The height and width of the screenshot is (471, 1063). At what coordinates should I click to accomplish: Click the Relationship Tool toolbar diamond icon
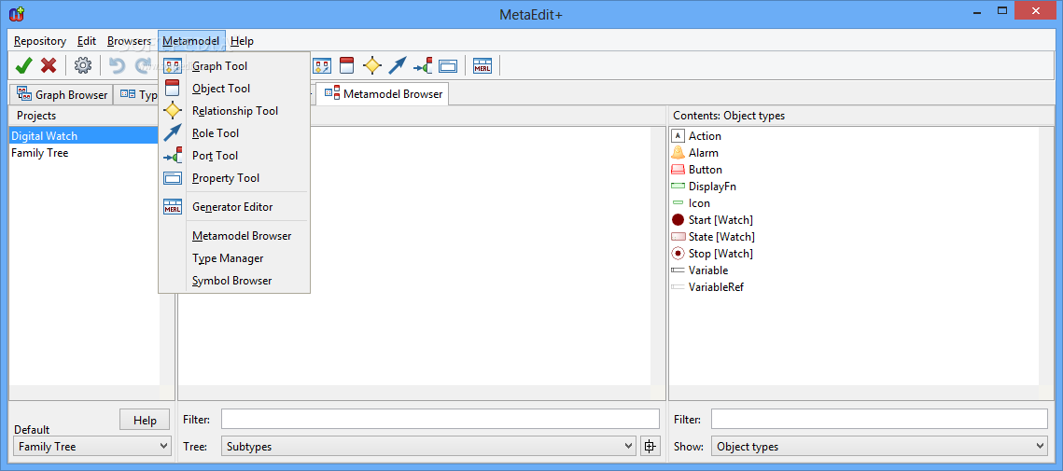[372, 65]
